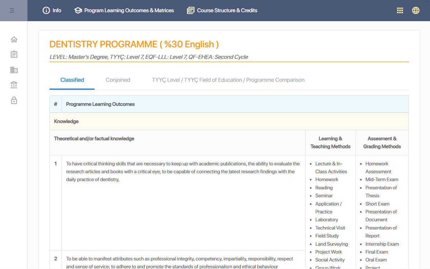Click the Social Activity list item

330,260
